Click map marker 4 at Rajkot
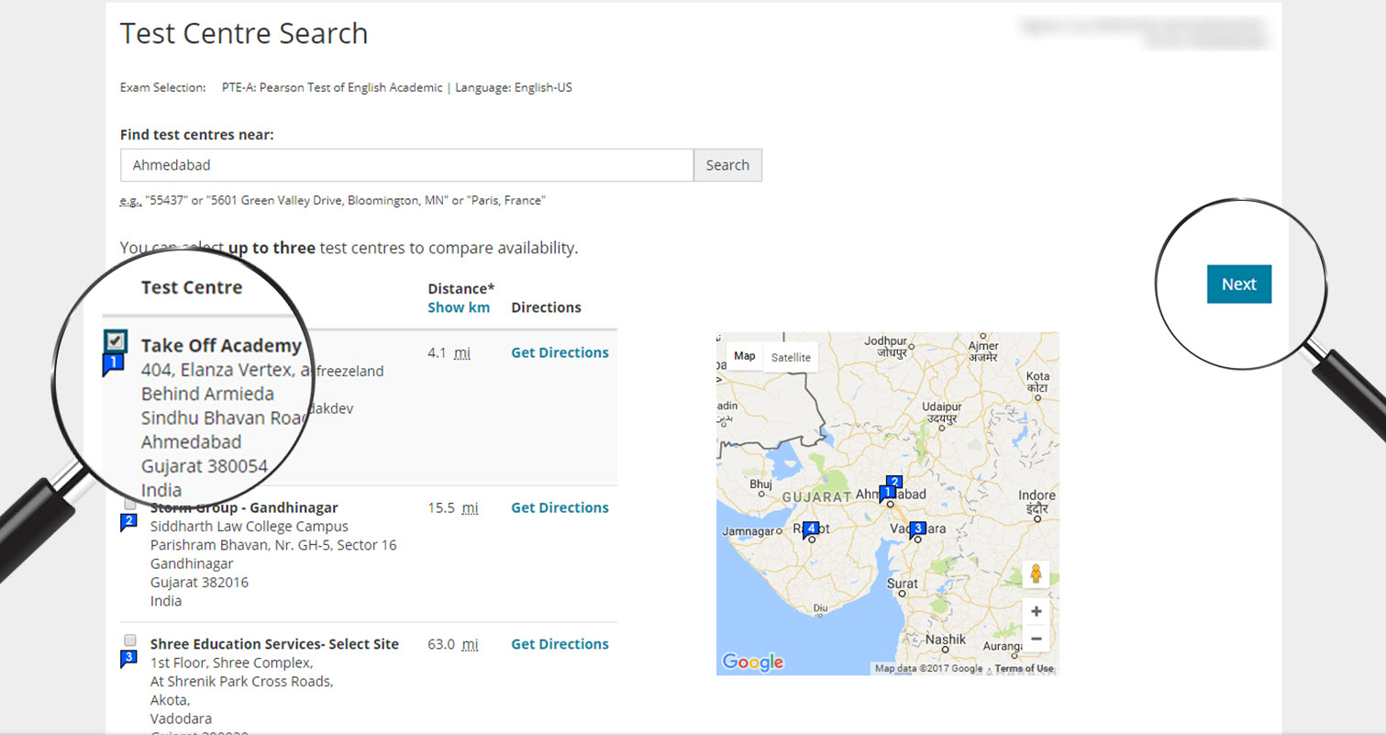This screenshot has height=735, width=1386. [810, 529]
